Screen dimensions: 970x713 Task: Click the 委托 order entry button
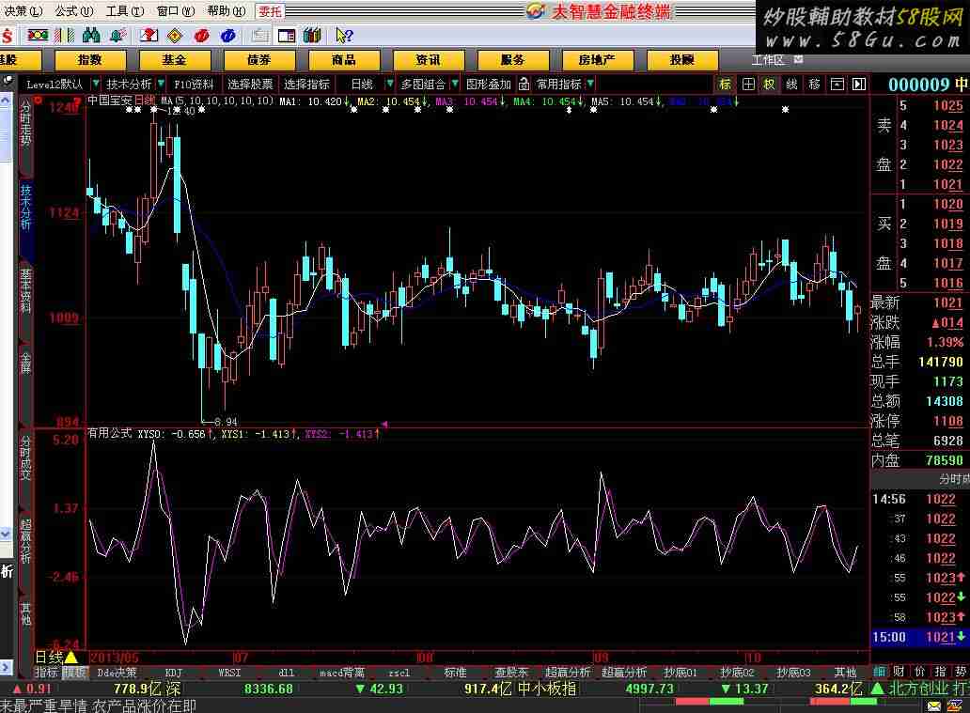pos(270,11)
